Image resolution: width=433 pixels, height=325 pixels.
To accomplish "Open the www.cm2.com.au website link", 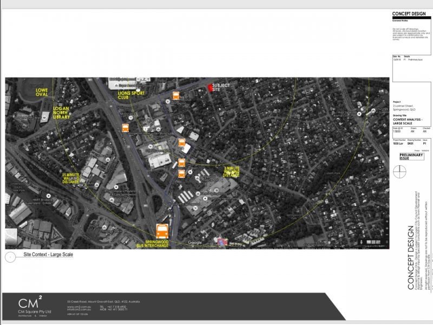I will (x=79, y=307).
